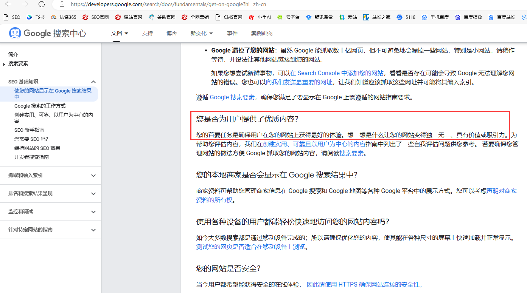Click the browser forward arrow
This screenshot has height=293, width=527.
[x=25, y=4]
